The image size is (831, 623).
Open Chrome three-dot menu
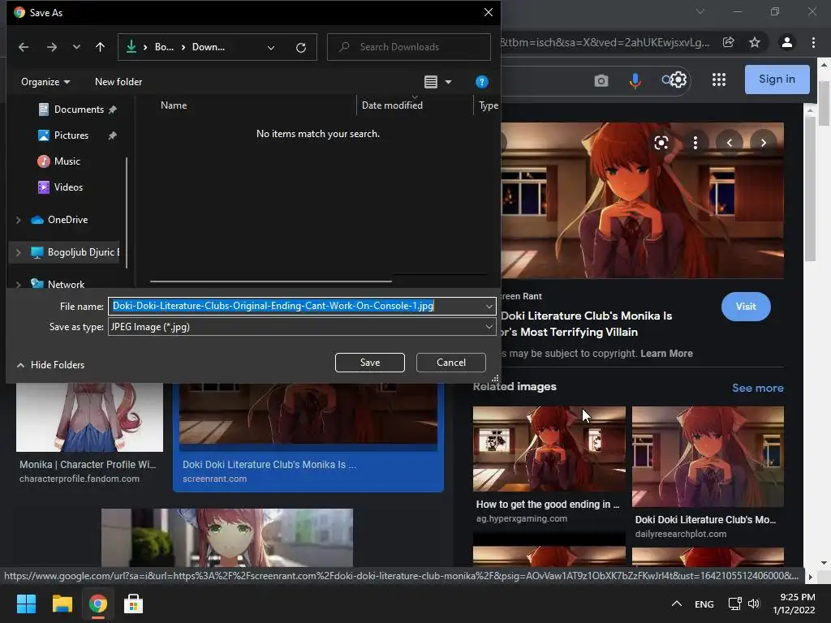click(x=813, y=42)
